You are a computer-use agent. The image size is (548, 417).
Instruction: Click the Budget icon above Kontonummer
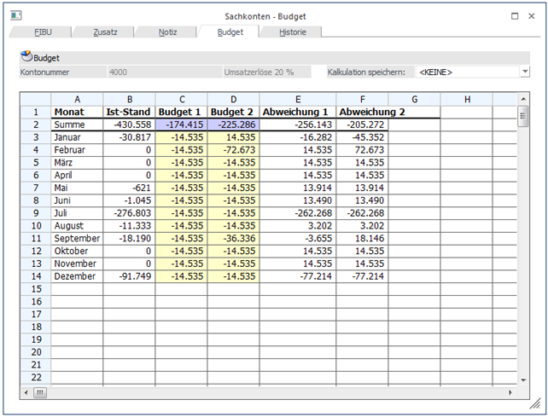(x=26, y=57)
